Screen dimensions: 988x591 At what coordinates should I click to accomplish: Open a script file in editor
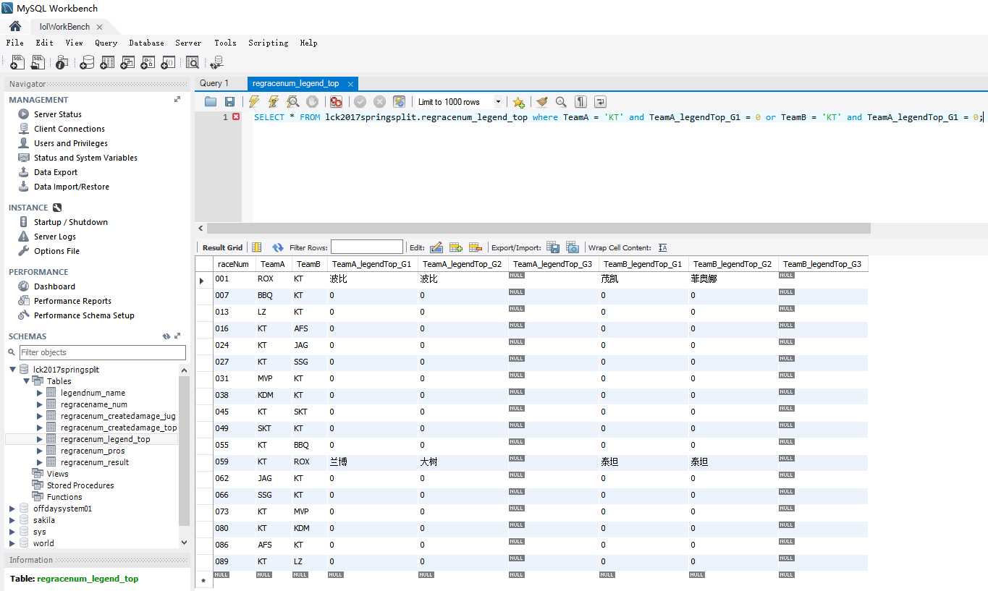211,102
